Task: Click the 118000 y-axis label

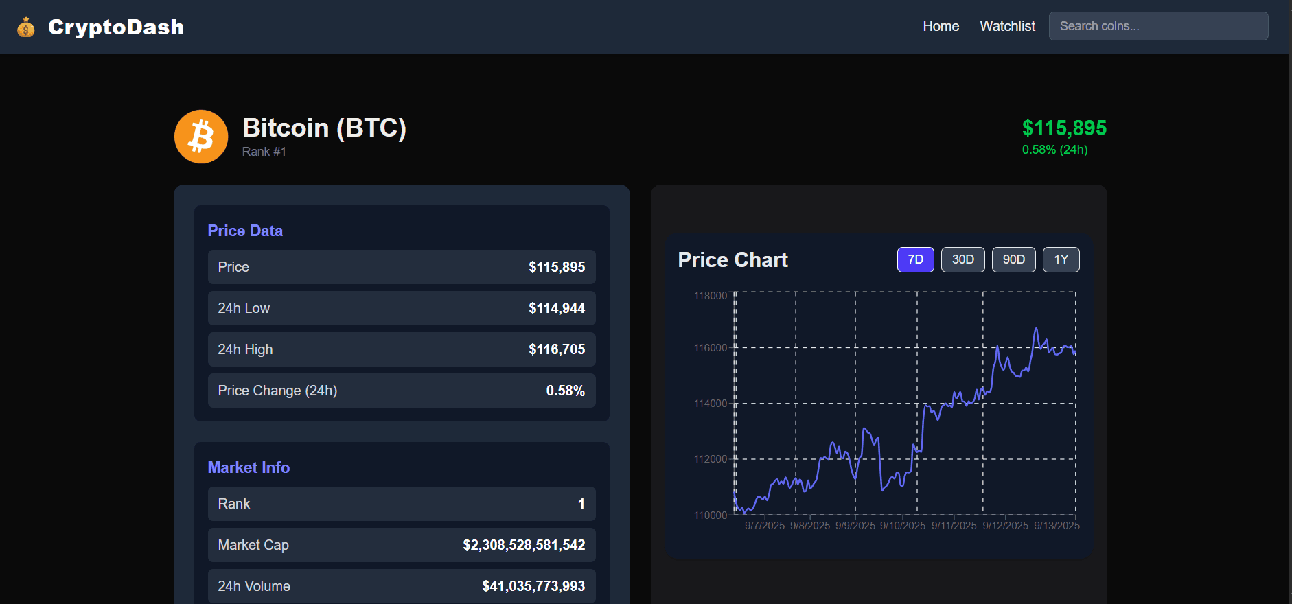Action: tap(710, 296)
